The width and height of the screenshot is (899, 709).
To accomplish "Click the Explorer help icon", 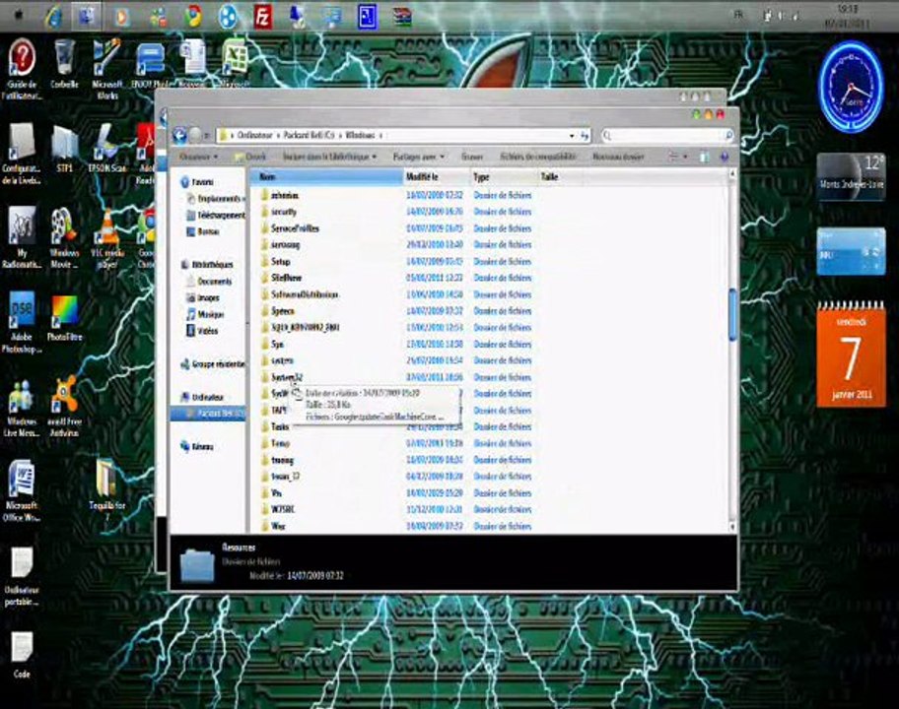I will pos(725,157).
